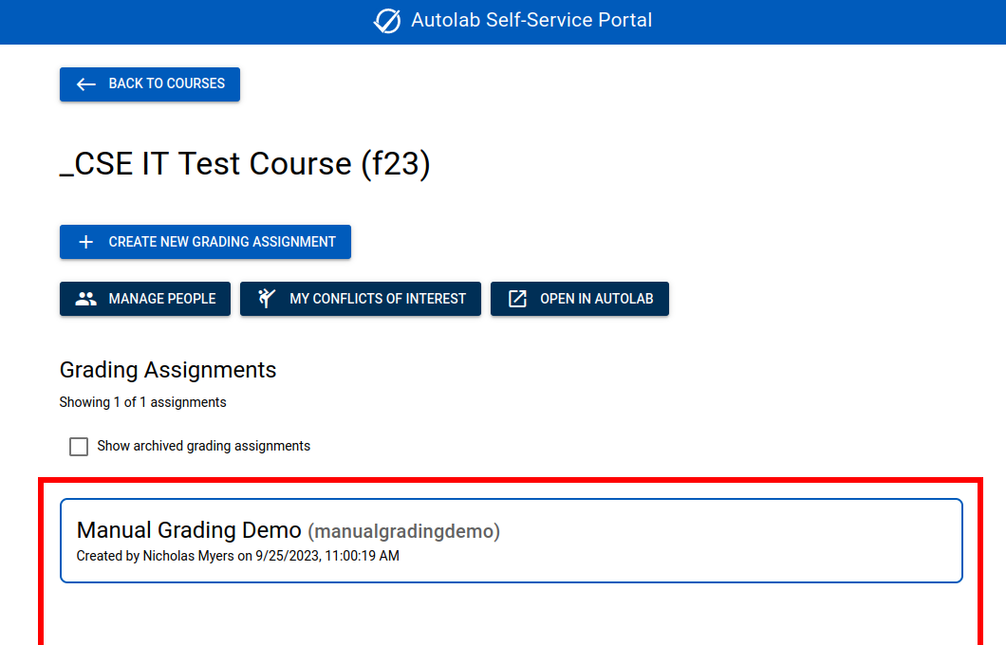Create a new grading assignment
This screenshot has height=645, width=1006.
[x=205, y=242]
